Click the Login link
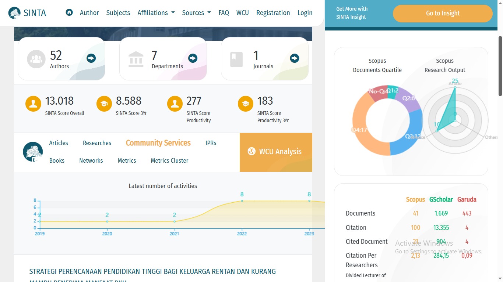503x282 pixels. coord(305,12)
